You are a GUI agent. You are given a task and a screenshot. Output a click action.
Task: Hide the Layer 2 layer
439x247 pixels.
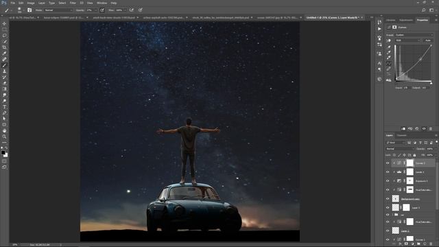point(388,231)
